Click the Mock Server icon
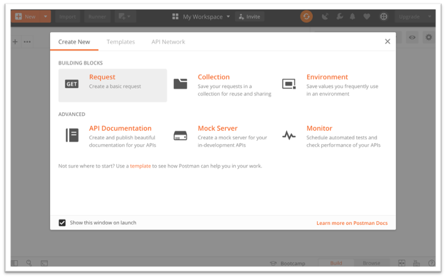Screen dimensions: 446x278 [x=180, y=136]
